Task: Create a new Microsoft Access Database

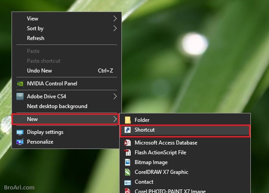Action: tap(185, 143)
